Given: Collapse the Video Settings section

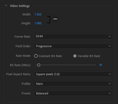Looking at the screenshot, I should pos(6,6).
